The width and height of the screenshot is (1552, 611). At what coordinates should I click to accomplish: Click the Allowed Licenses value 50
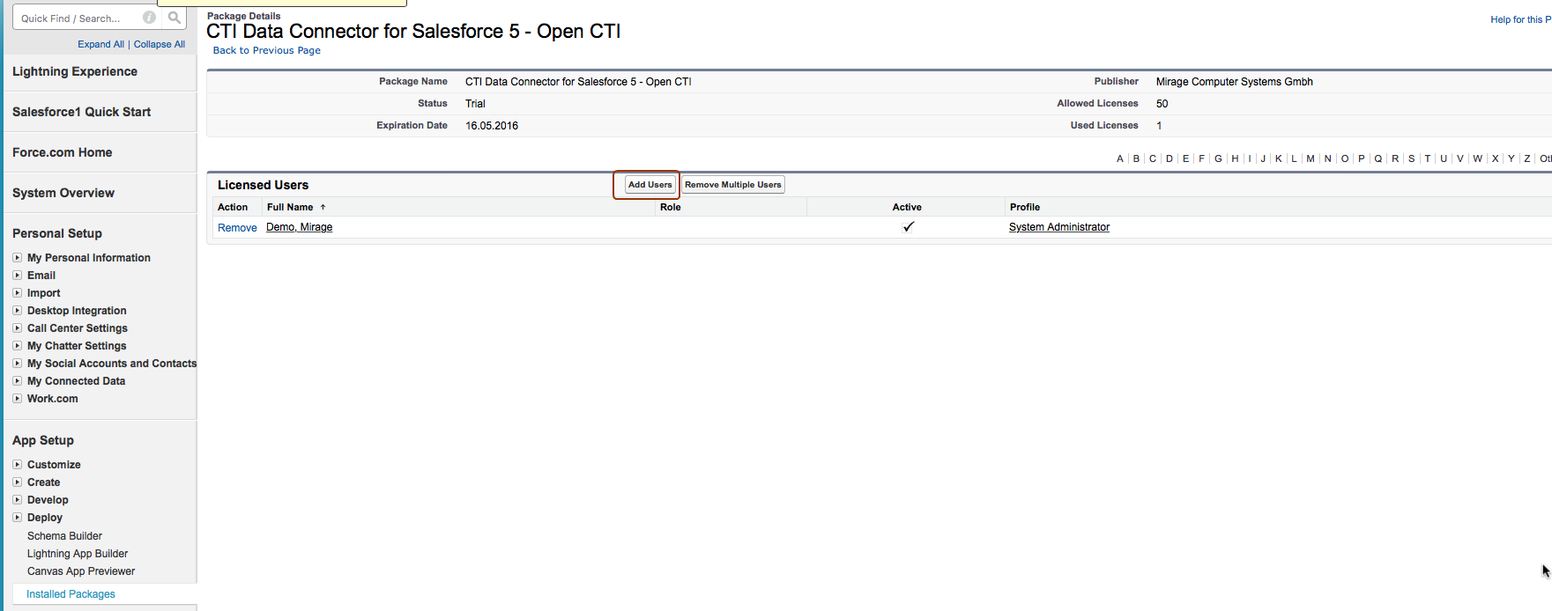[x=1162, y=104]
